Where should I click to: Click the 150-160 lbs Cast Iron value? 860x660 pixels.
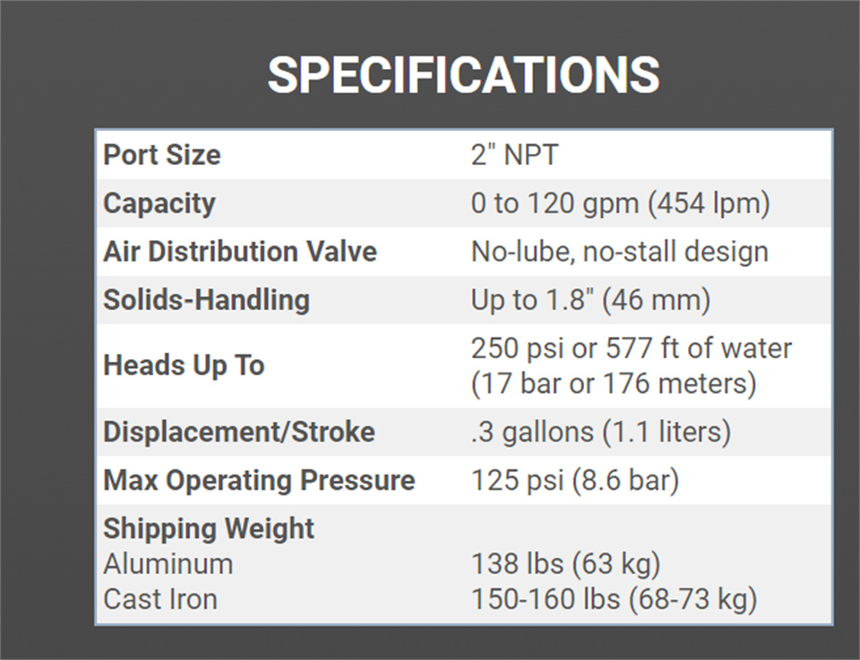pyautogui.click(x=615, y=599)
